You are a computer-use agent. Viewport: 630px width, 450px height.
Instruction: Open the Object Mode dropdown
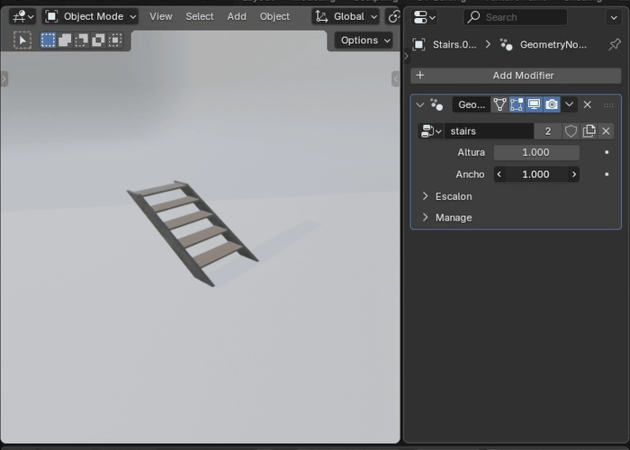[x=90, y=16]
